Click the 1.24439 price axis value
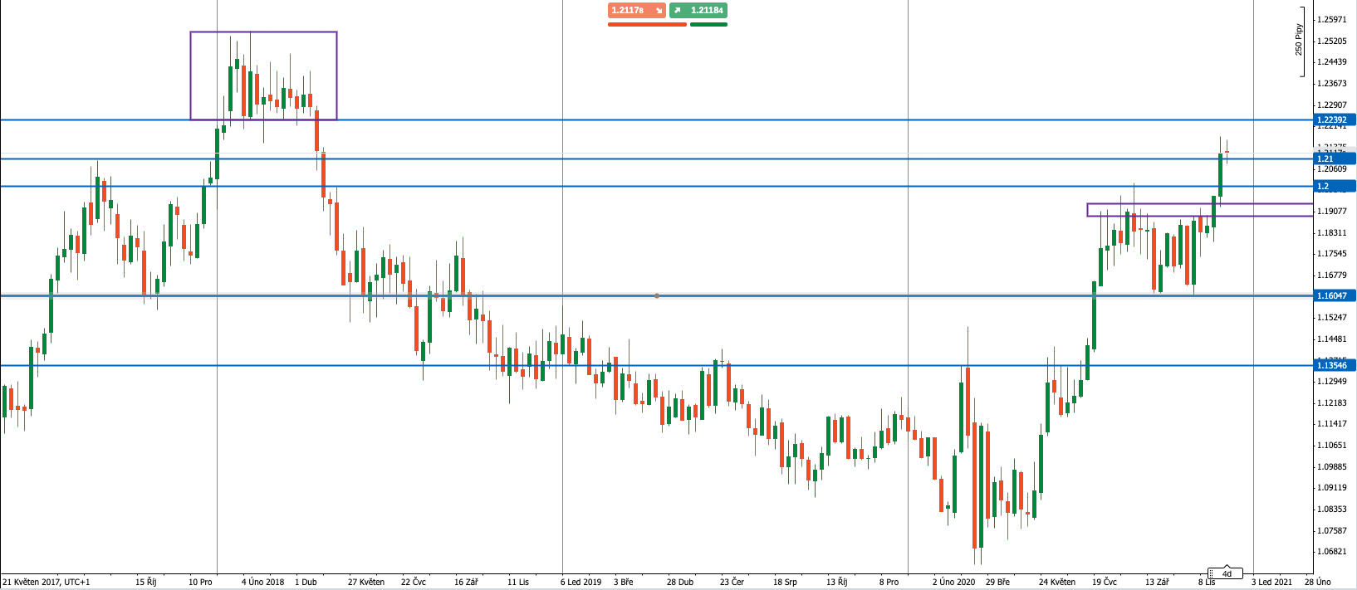Screen dimensions: 1357x590 1332,61
